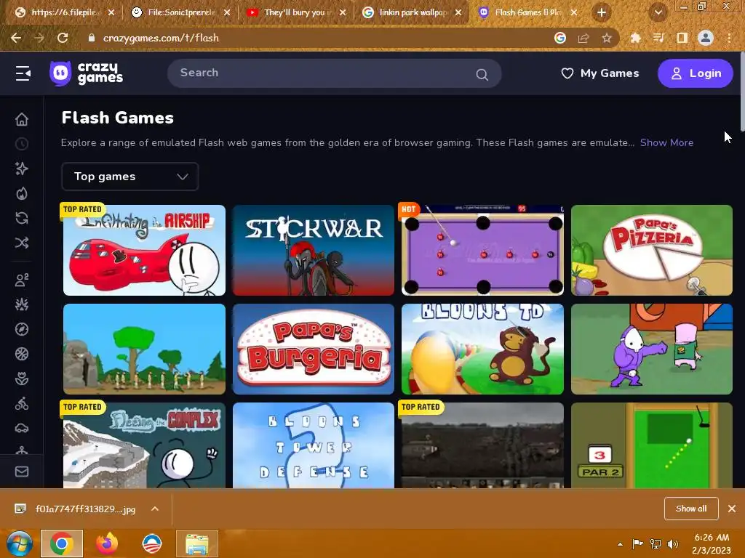745x558 pixels.
Task: Click the address bar URL
Action: coord(161,38)
